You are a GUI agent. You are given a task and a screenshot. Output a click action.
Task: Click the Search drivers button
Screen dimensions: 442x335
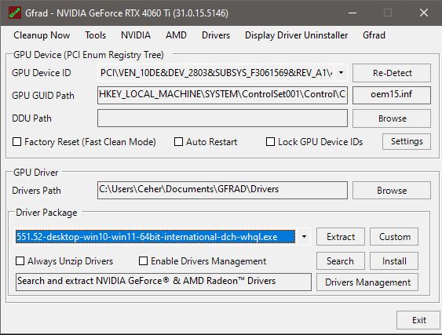coord(341,261)
